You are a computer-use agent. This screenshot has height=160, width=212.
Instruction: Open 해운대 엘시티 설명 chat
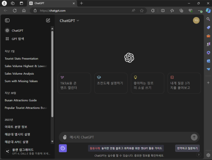[x=17, y=134]
